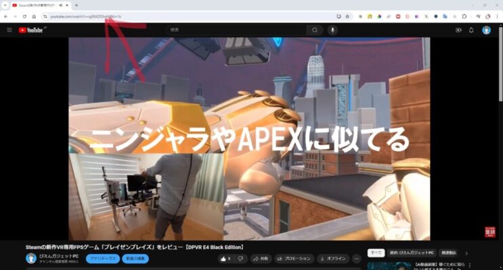Like the video with thumbs-up button
The height and width of the screenshot is (270, 503).
click(226, 259)
